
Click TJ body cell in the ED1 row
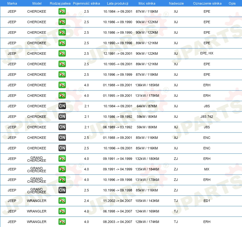tap(176, 201)
